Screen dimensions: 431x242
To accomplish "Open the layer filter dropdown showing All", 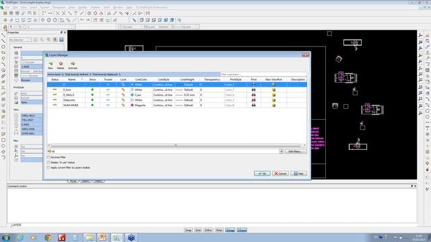I will 281,151.
